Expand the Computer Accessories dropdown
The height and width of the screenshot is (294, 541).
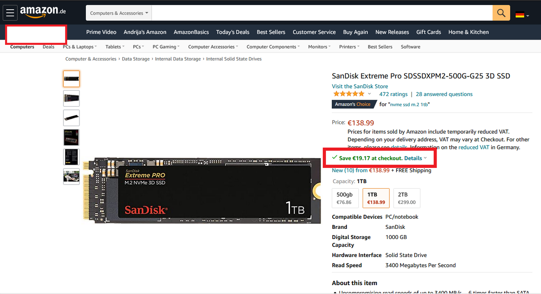[x=213, y=47]
